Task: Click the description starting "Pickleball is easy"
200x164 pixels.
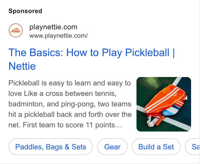Action: (x=70, y=104)
